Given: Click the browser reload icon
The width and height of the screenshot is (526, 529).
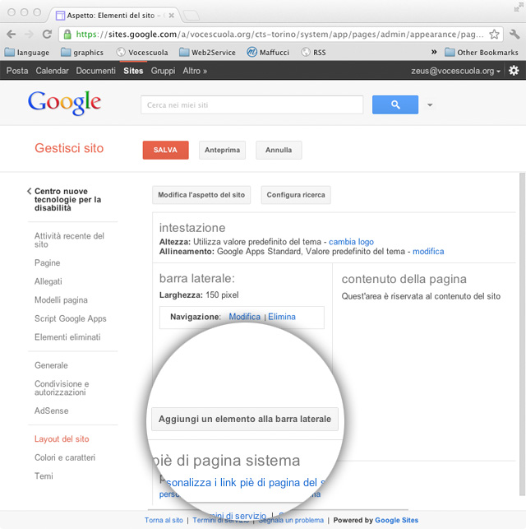Looking at the screenshot, I should tap(47, 35).
